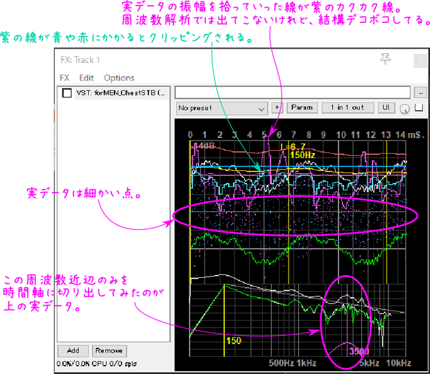This screenshot has width=430, height=374.
Task: Click the magenta 3500 frequency marker
Action: (347, 321)
